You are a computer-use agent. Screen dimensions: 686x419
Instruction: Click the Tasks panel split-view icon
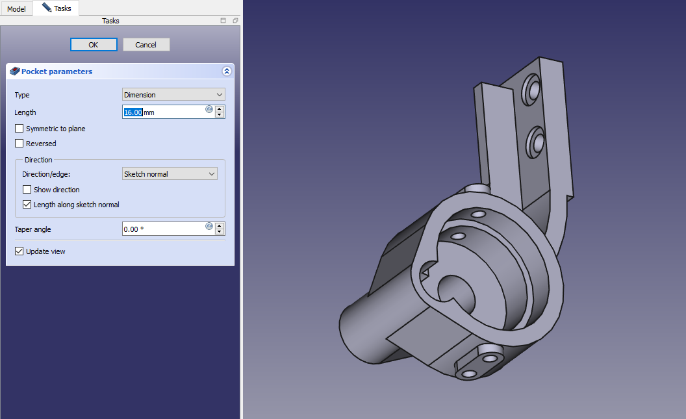(x=223, y=21)
